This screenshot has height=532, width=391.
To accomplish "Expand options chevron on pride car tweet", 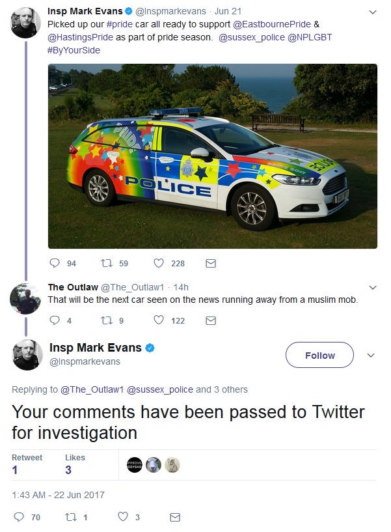I will click(372, 12).
